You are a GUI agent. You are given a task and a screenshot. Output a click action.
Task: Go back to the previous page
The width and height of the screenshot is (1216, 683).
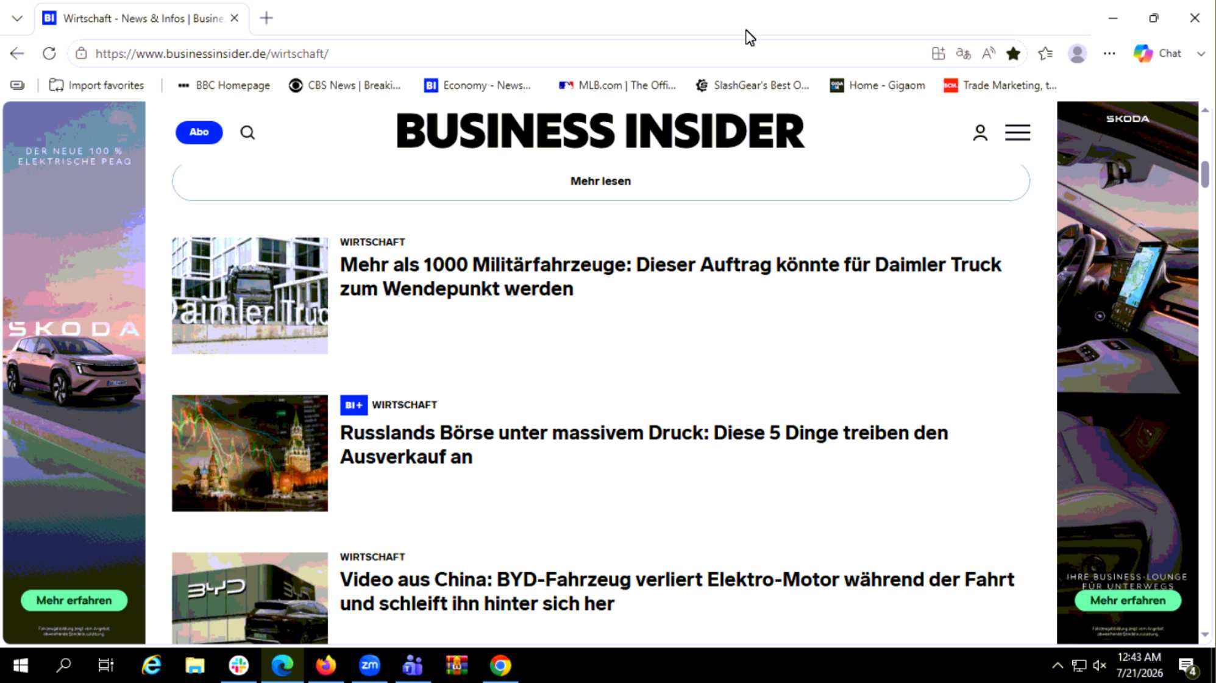tap(17, 54)
